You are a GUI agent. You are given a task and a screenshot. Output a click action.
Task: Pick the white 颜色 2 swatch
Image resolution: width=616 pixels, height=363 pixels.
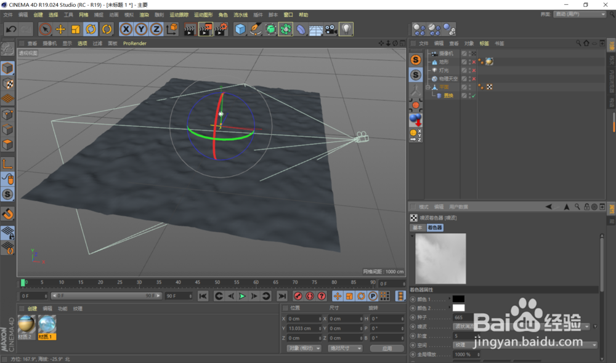[x=458, y=308]
